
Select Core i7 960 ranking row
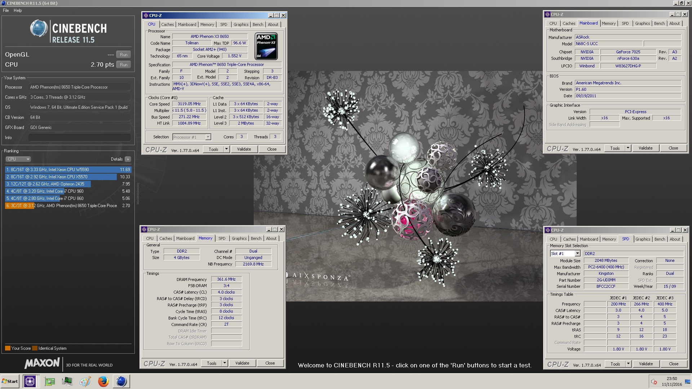pyautogui.click(x=68, y=191)
